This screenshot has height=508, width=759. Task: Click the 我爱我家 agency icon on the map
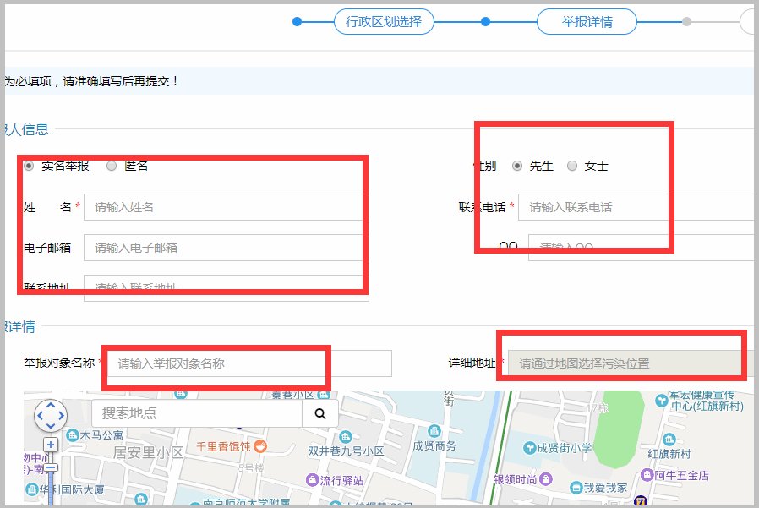[576, 489]
